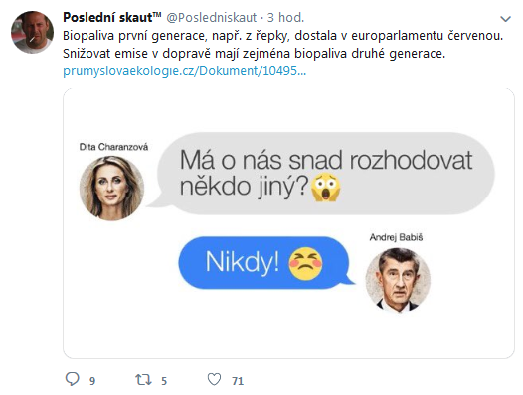
Task: Open the tweet options chevron menu
Action: pos(506,19)
